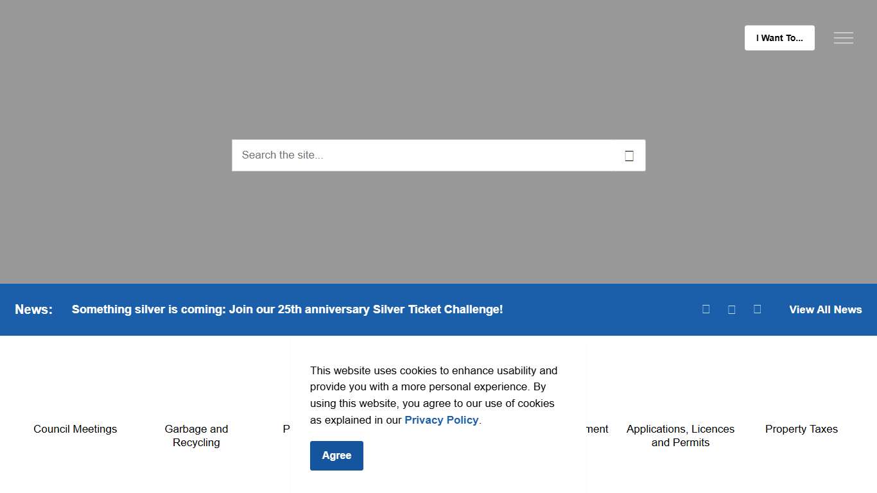Viewport: 877px width, 493px height.
Task: Go to Garbage and Recycling
Action: [x=196, y=435]
